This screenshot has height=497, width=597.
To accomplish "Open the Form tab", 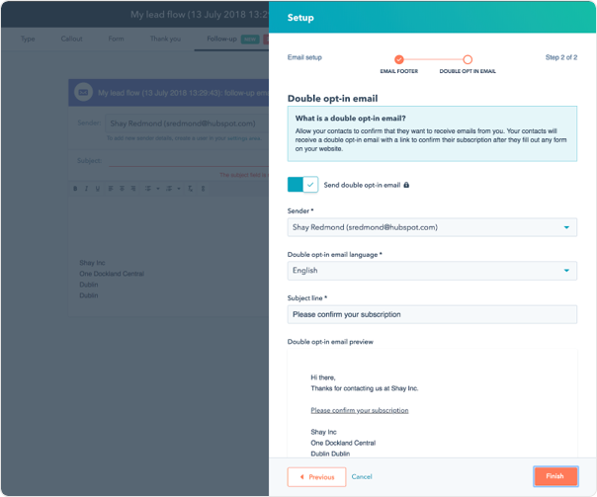I will [117, 40].
